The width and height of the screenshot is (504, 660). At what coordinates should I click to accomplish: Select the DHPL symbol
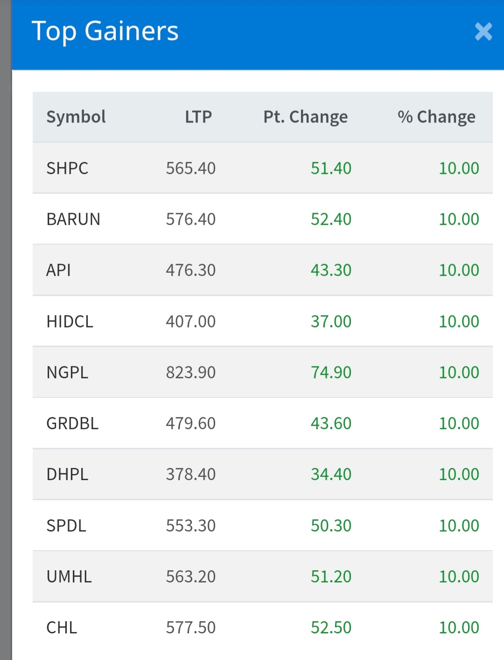[x=67, y=474]
